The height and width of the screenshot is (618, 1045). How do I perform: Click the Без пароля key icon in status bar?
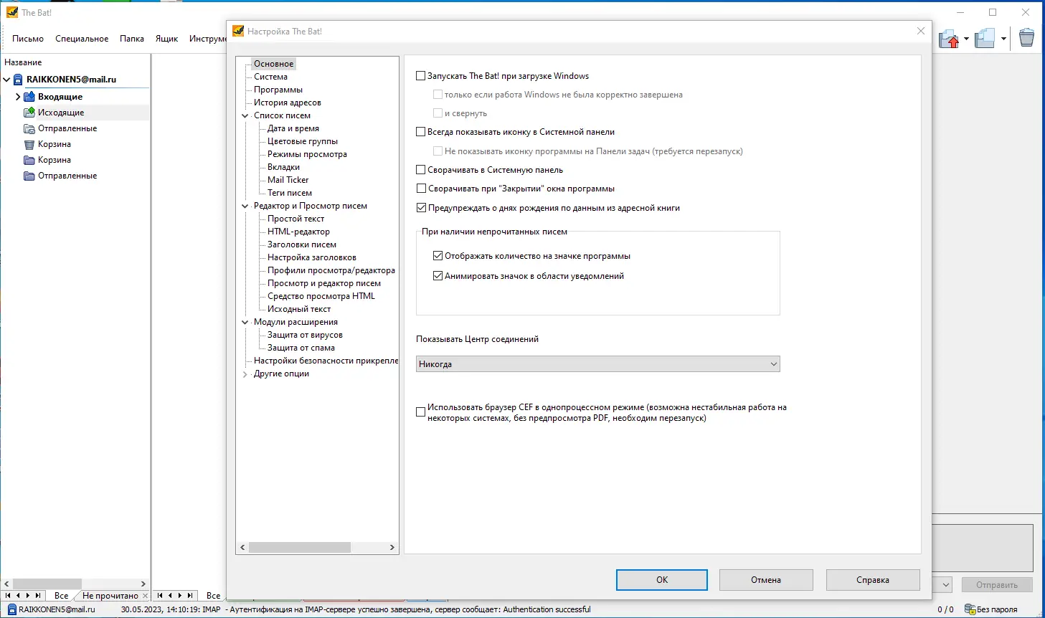pos(970,609)
